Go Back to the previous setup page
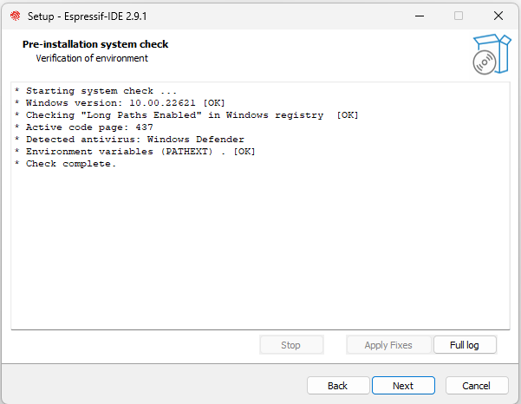This screenshot has height=404, width=521. point(338,386)
